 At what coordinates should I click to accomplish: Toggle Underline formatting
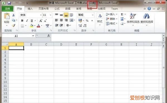[x=32, y=21]
